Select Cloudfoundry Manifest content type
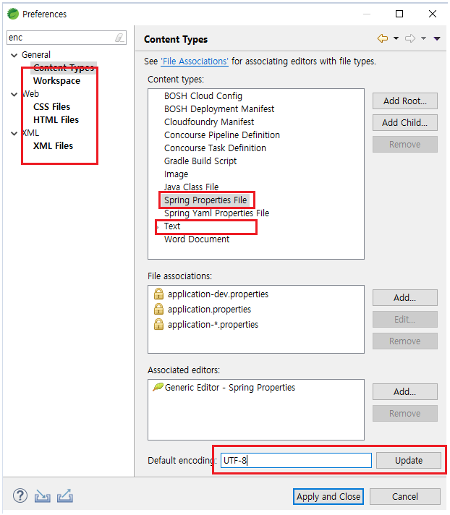450x515 pixels. click(209, 122)
